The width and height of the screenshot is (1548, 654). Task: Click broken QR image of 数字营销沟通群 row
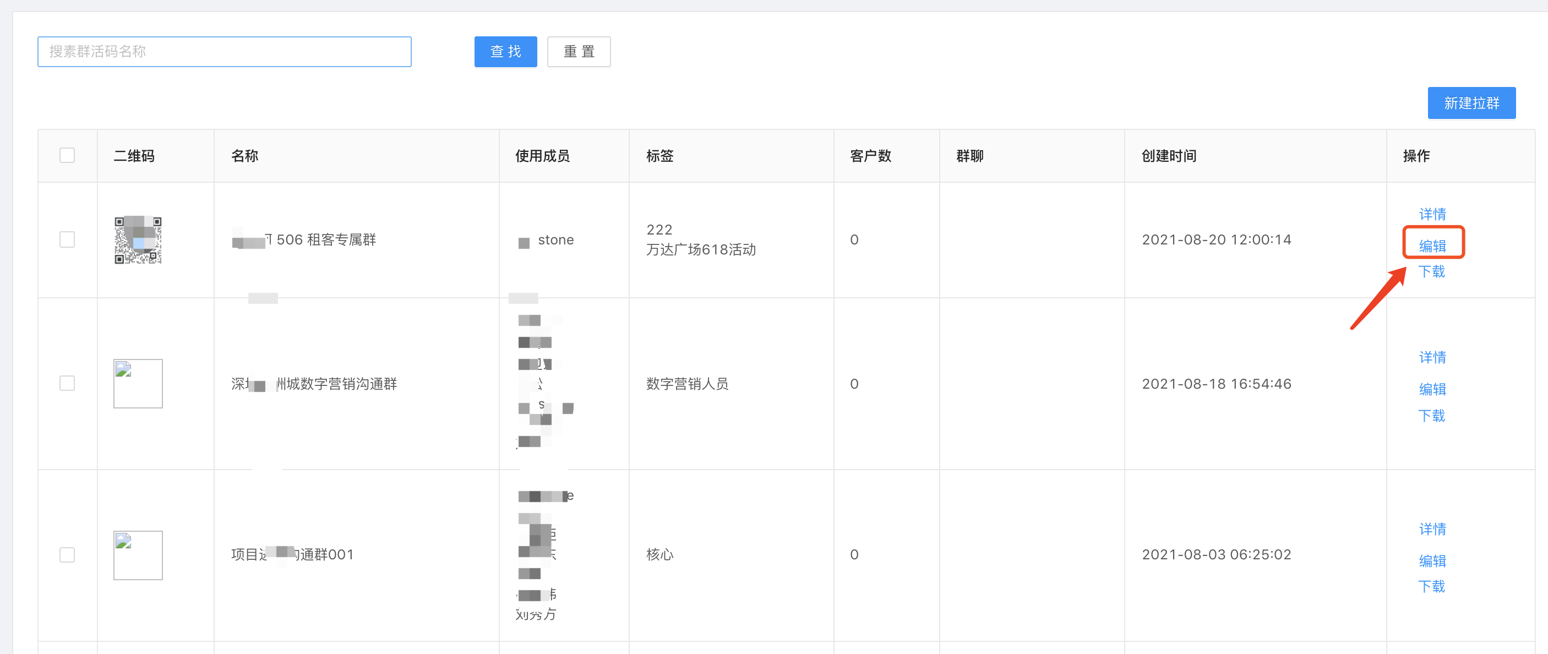point(138,384)
